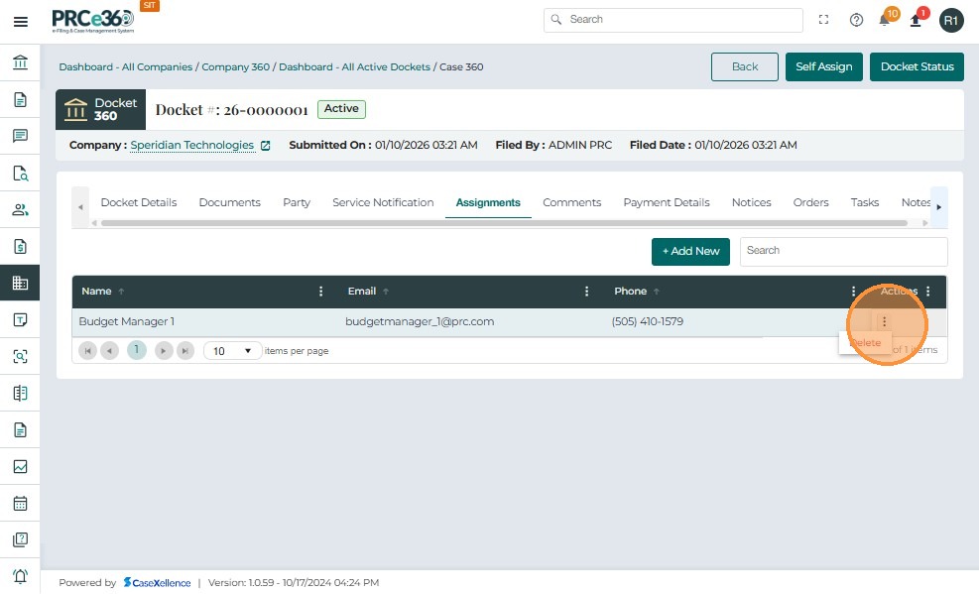979x594 pixels.
Task: Go to Dashboard - All Companies breadcrumb
Action: pos(126,67)
